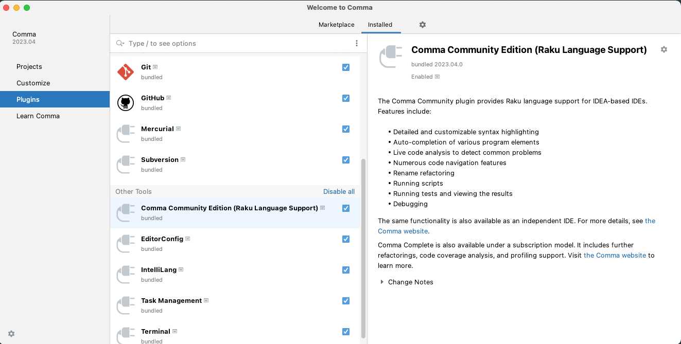This screenshot has width=681, height=344.
Task: Click the Terminal plugin plug icon
Action: [x=126, y=336]
